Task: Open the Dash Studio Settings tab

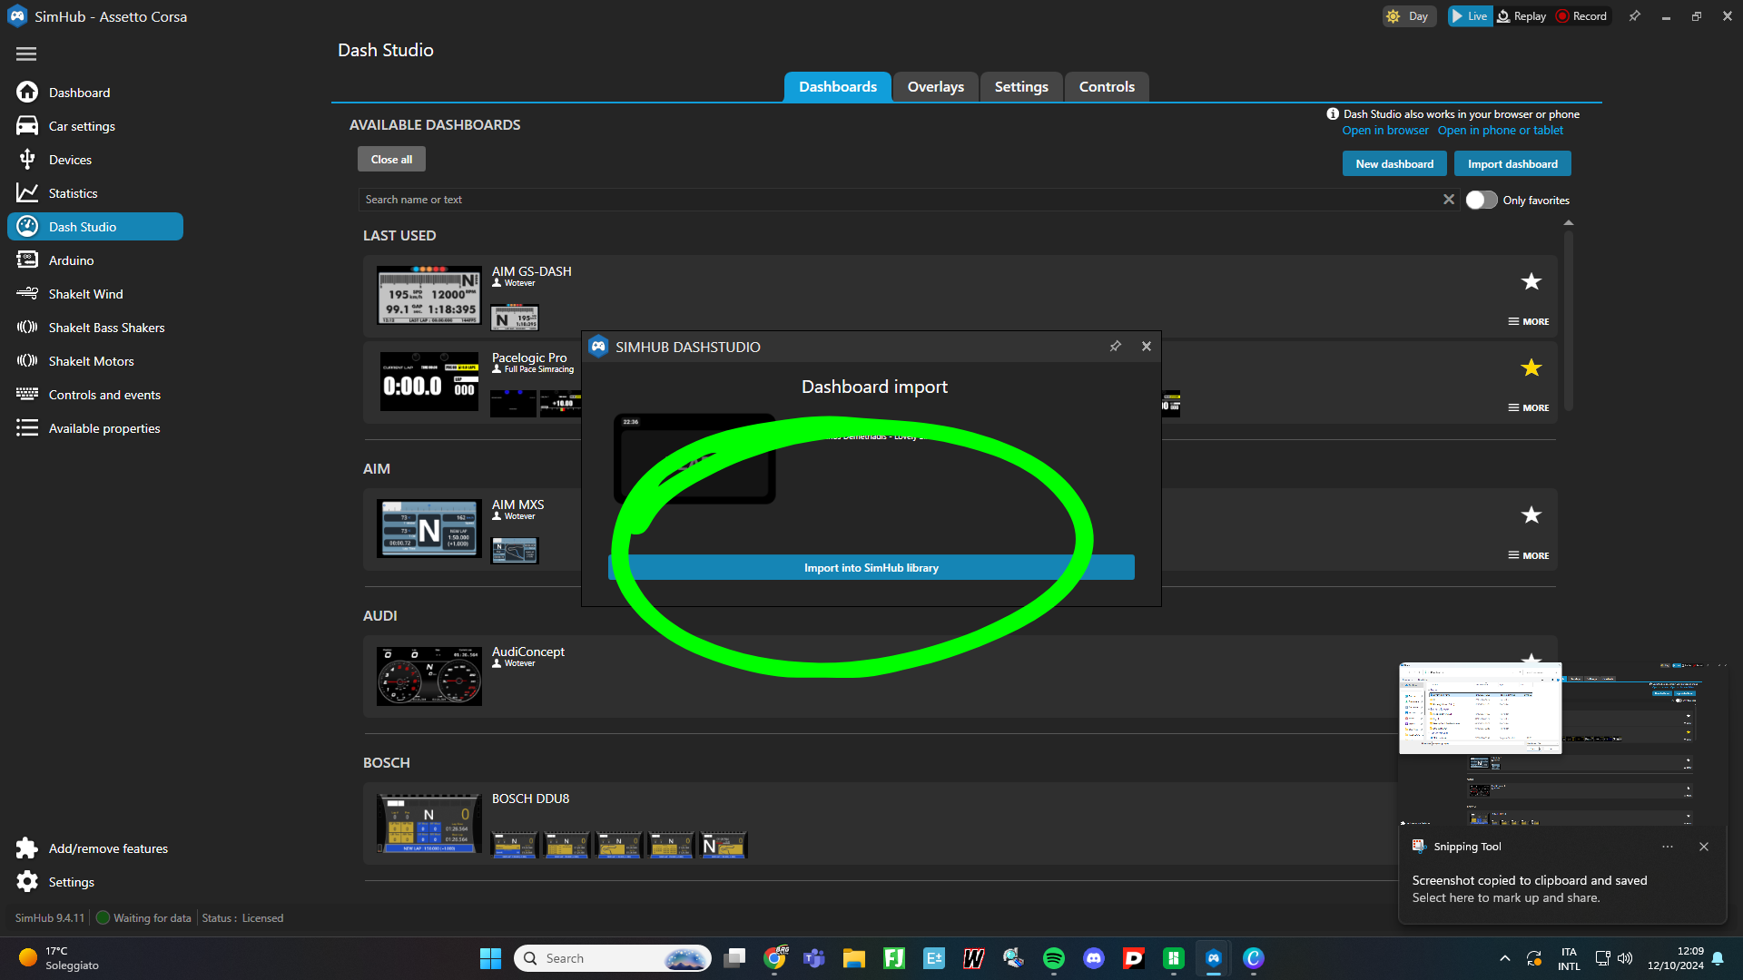Action: (1021, 87)
